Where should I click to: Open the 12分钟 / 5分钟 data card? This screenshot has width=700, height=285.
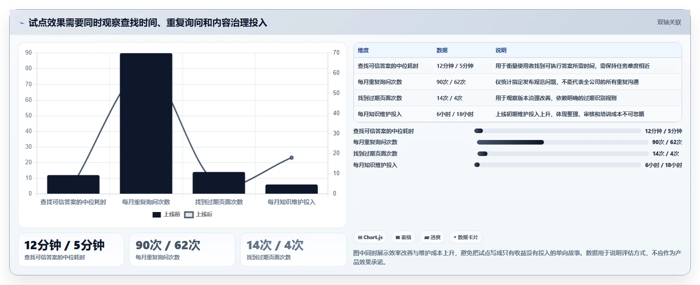(x=71, y=250)
